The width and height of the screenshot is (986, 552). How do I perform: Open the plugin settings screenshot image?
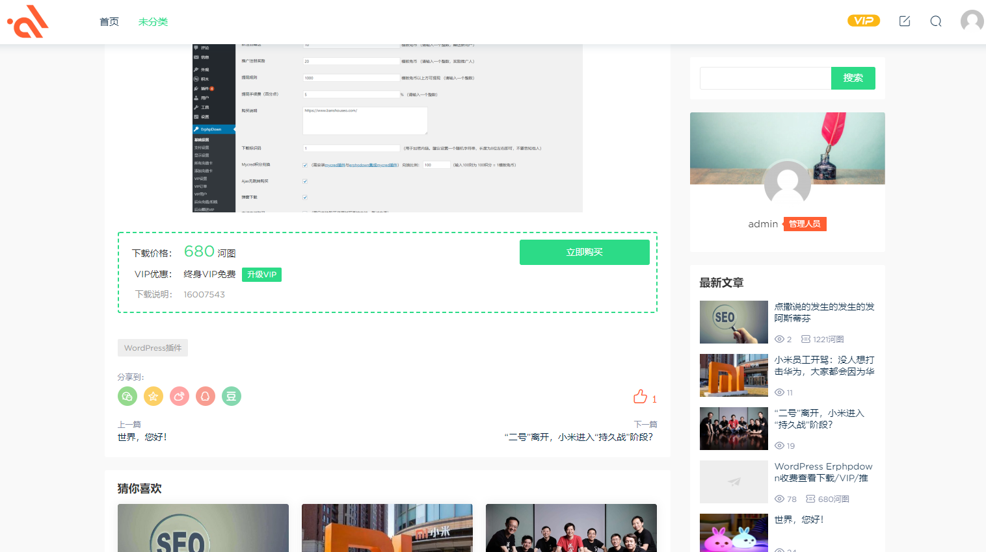pos(388,128)
